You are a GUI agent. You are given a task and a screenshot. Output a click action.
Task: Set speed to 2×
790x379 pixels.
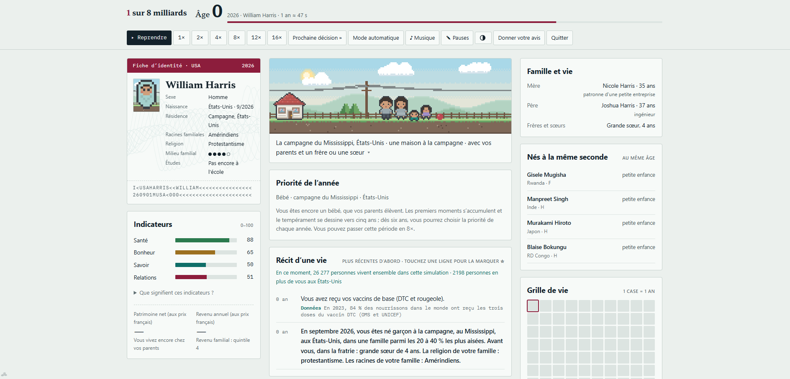coord(200,38)
